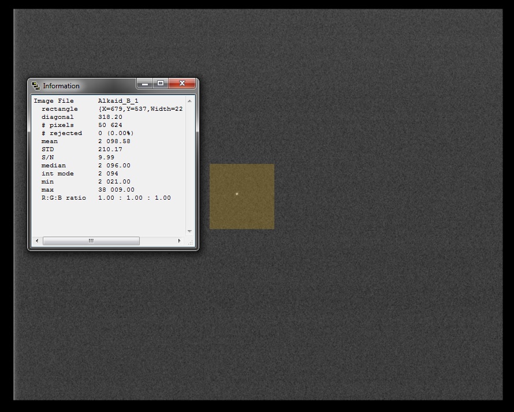
Task: Click the horizontal scrollbar thumb
Action: [91, 241]
